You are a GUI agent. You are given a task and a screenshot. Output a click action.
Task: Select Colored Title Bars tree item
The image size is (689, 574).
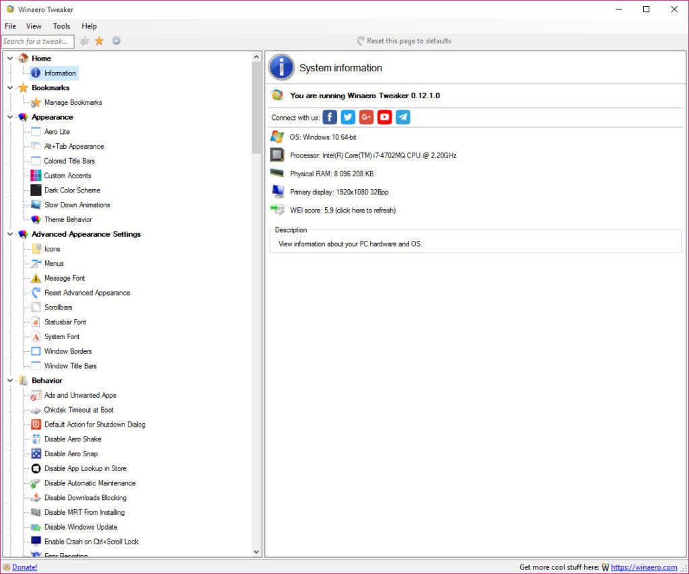pyautogui.click(x=69, y=161)
